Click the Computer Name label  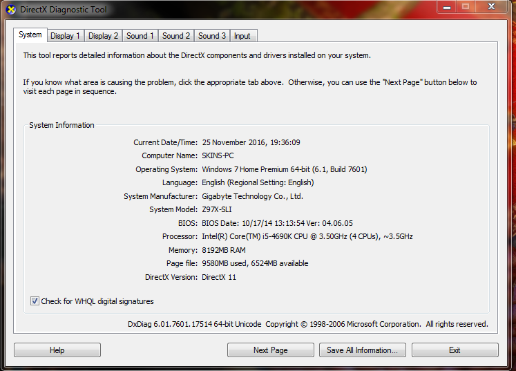coord(169,155)
